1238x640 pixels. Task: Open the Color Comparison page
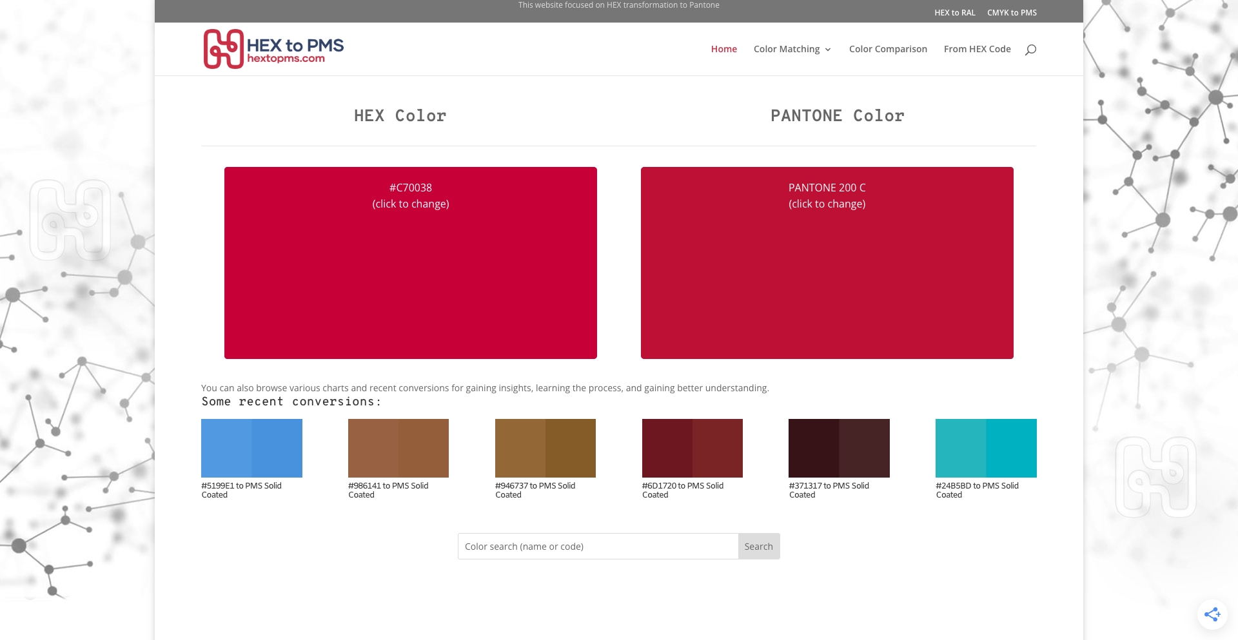887,49
